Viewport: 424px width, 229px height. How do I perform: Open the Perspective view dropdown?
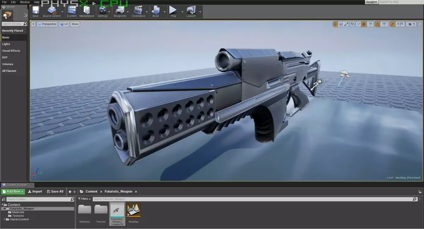click(x=47, y=24)
